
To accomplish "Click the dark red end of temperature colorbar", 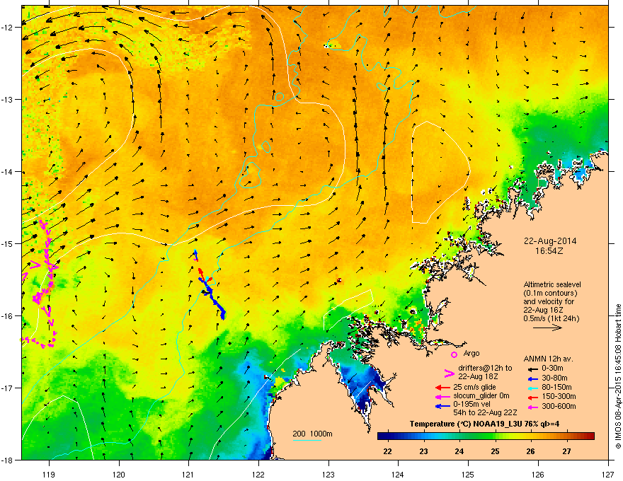I will click(x=590, y=436).
